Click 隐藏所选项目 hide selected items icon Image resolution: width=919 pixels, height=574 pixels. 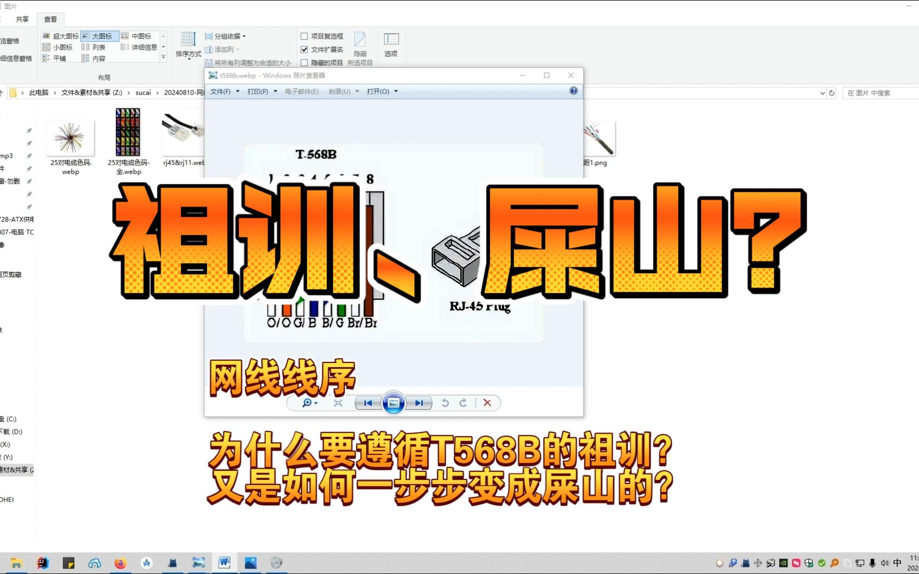[360, 48]
